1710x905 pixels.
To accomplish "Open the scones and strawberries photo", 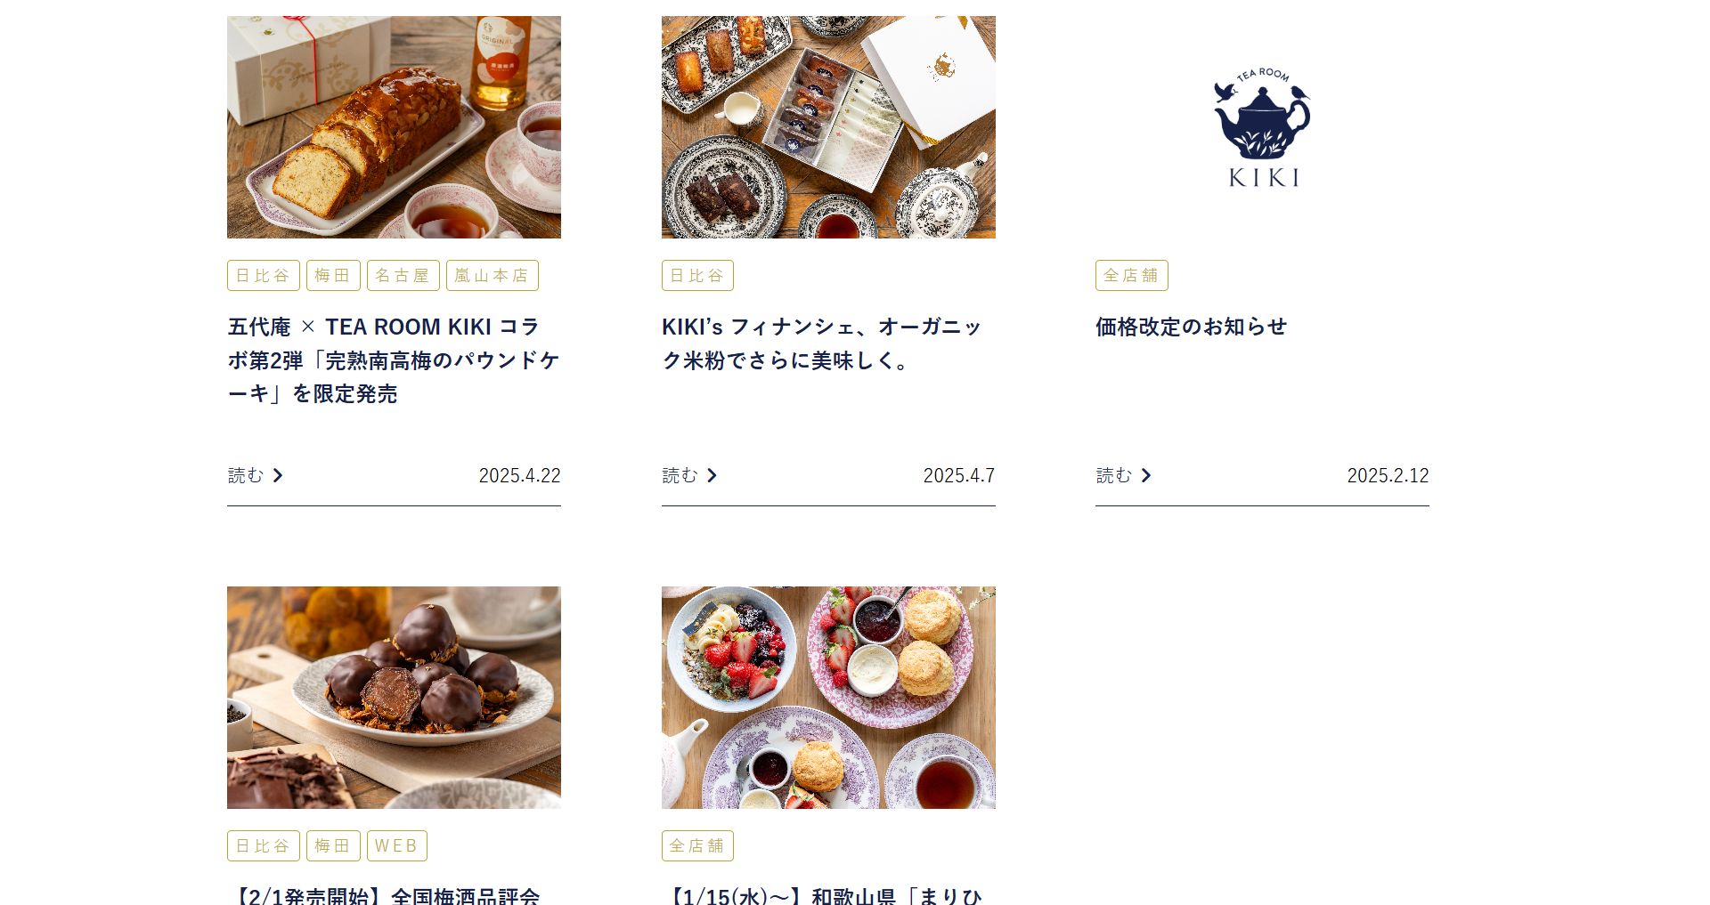I will 828,698.
